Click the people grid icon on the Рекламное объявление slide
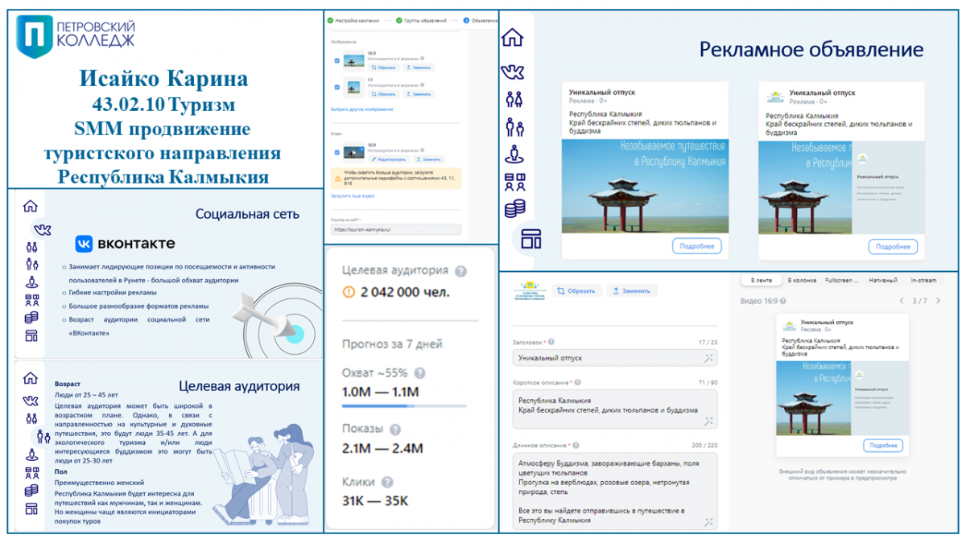Viewport: 966px width, 543px height. 514,182
